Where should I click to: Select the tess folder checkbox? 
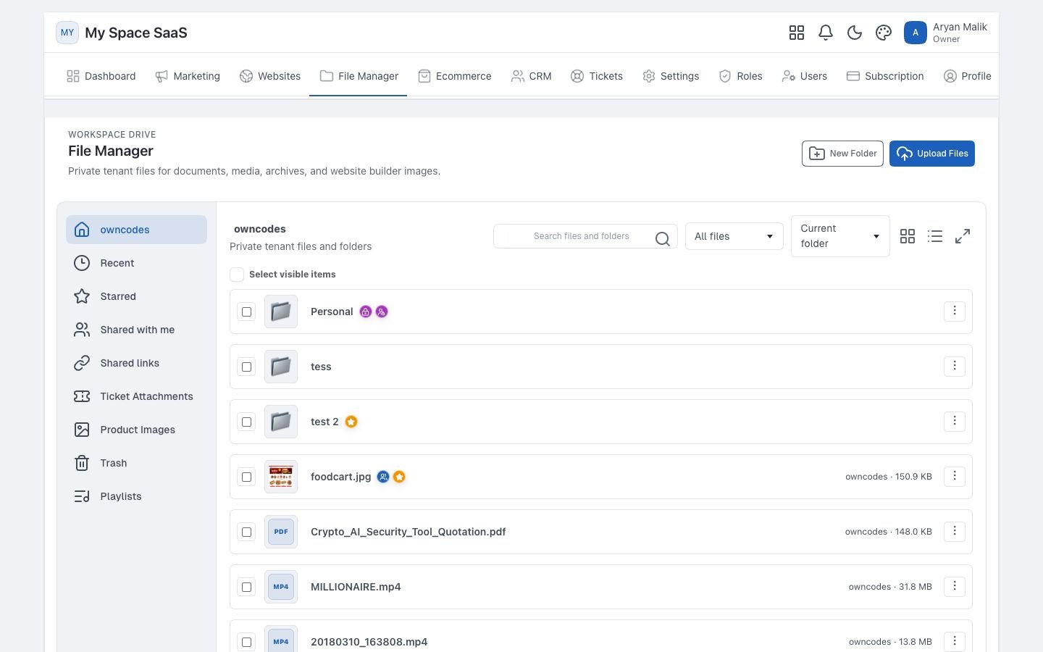tap(247, 367)
